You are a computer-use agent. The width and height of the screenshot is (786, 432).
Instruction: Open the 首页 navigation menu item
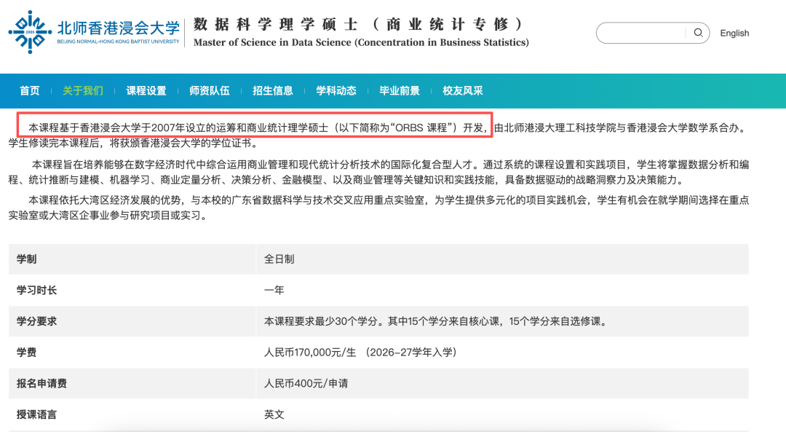[x=28, y=90]
